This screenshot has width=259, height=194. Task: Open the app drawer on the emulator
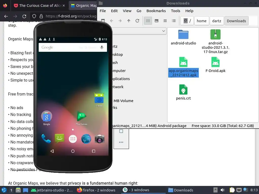click(73, 139)
